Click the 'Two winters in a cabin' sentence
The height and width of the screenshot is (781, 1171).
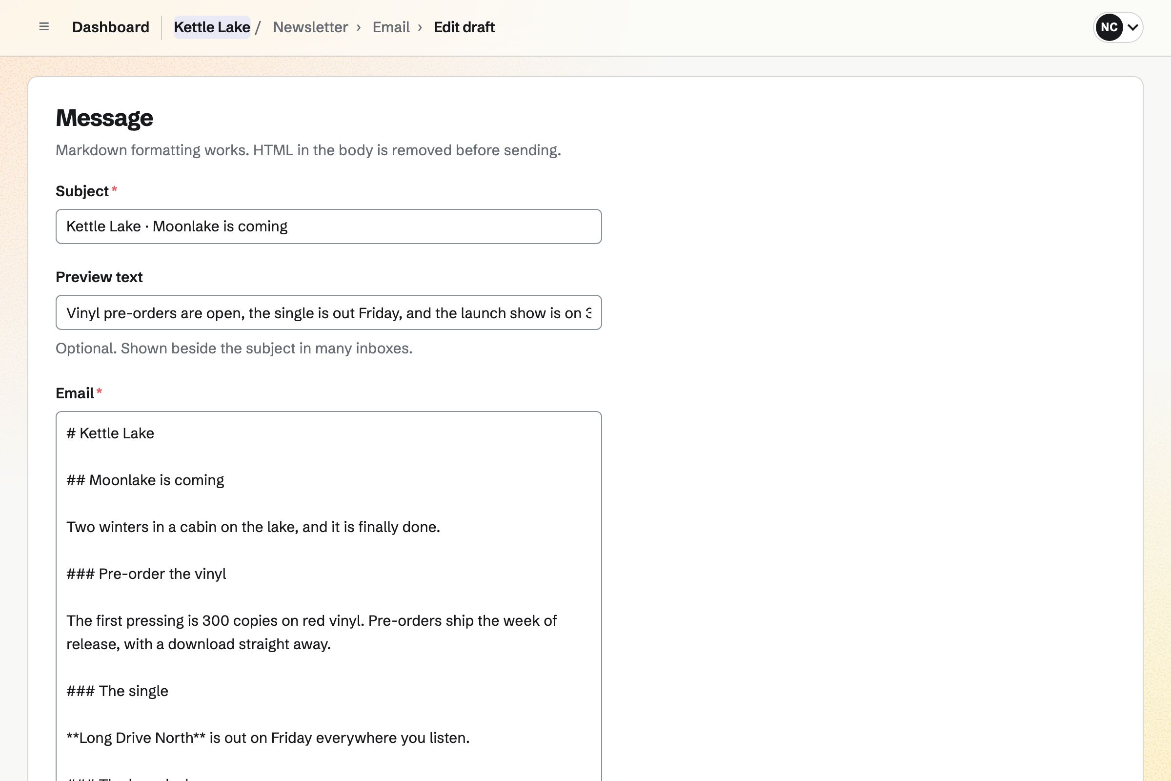click(x=253, y=527)
